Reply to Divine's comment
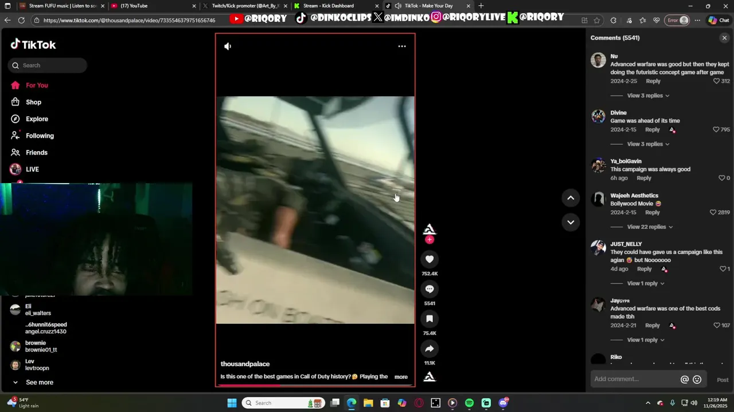This screenshot has height=412, width=734. coord(653,130)
